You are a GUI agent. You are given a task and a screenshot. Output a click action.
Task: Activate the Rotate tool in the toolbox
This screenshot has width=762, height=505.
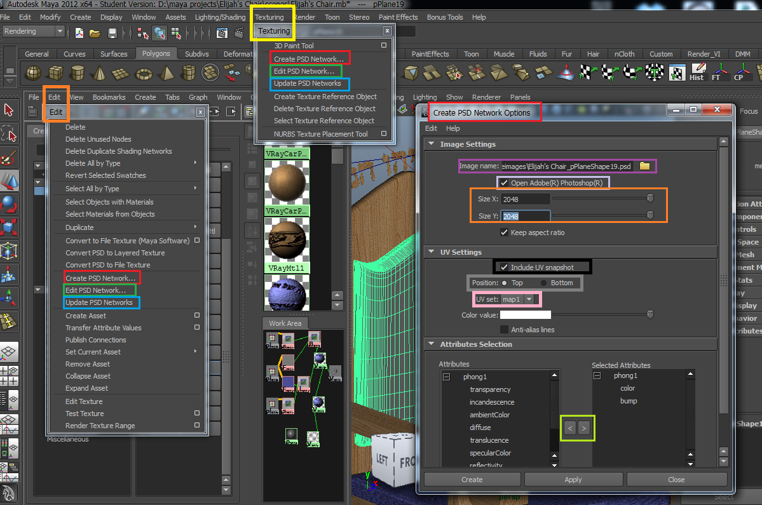click(9, 205)
